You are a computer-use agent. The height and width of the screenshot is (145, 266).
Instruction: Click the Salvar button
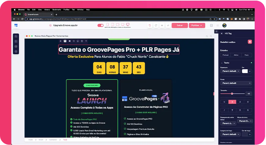click(180, 25)
